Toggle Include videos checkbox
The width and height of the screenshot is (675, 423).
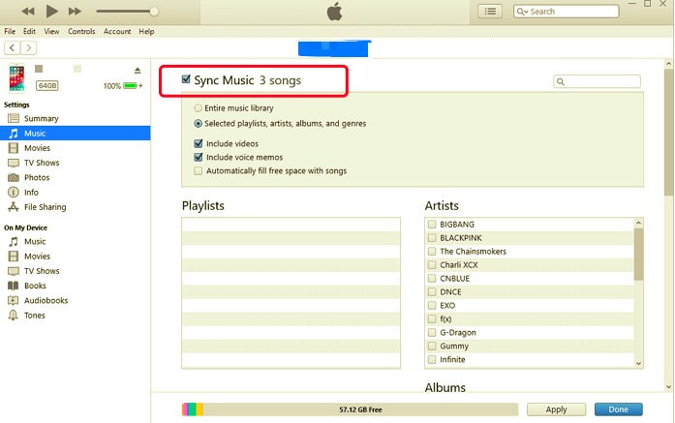(x=198, y=143)
